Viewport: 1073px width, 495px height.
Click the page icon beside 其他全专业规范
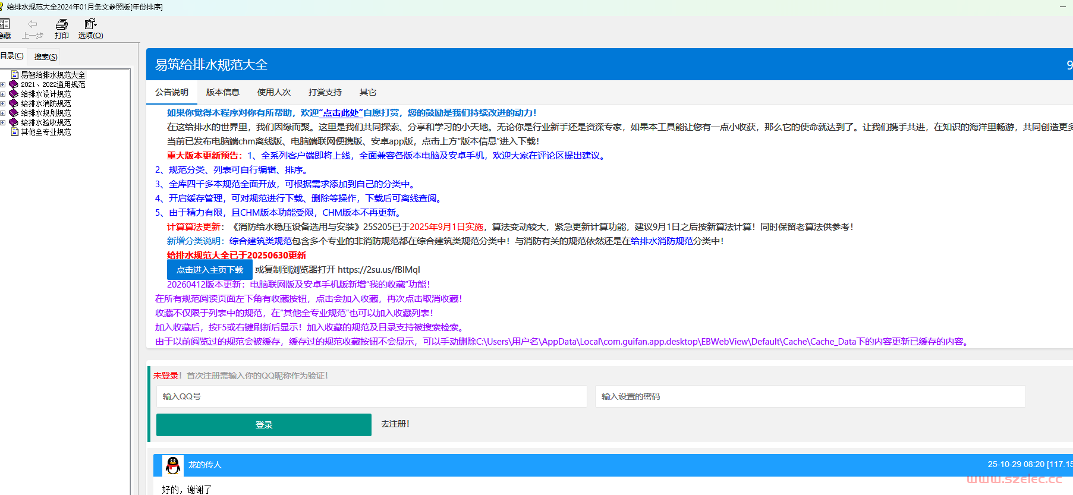[x=15, y=132]
